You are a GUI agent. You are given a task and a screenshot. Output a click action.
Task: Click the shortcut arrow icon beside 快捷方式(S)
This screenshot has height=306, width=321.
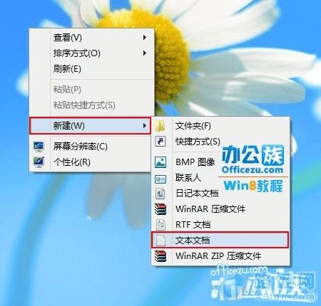[x=160, y=142]
